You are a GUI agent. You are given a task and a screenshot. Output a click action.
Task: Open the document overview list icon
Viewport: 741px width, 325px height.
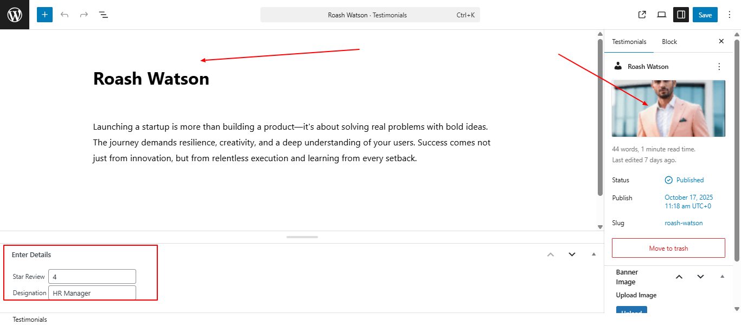[x=104, y=15]
